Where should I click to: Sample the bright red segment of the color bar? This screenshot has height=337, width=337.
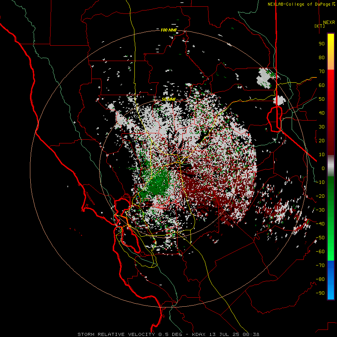[x=331, y=79]
